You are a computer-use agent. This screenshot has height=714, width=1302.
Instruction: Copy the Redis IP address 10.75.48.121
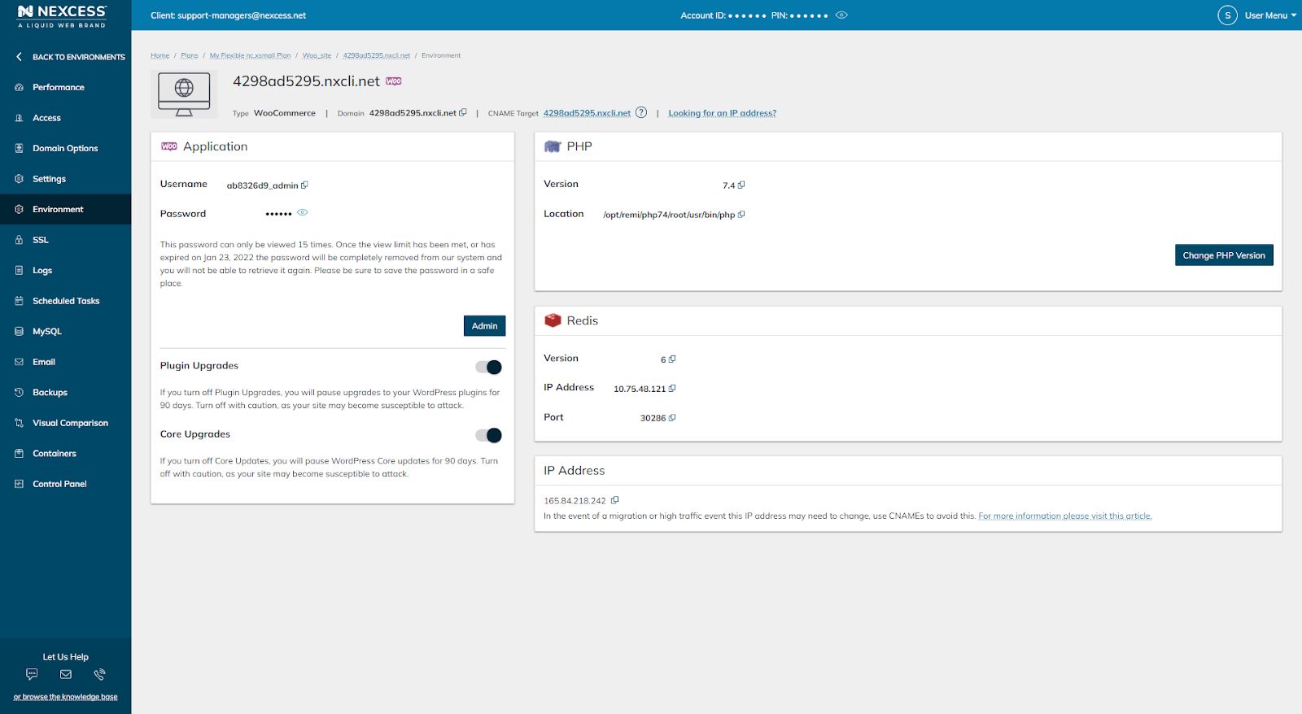click(x=672, y=388)
